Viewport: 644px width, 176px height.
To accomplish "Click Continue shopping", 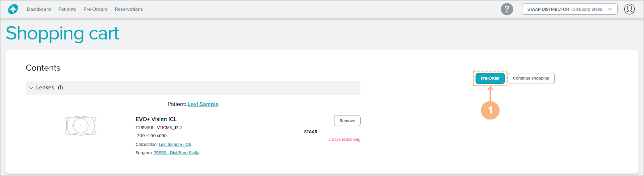I will [531, 79].
